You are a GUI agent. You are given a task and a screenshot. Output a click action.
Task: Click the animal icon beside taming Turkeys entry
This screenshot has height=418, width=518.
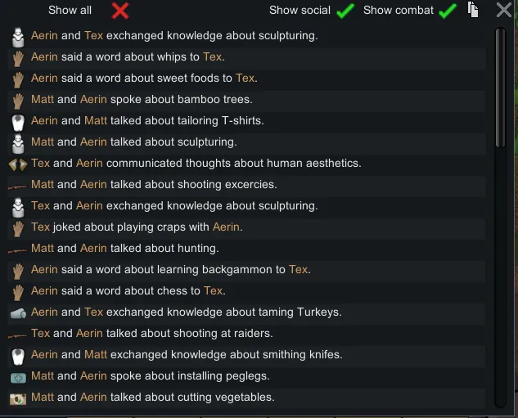[x=18, y=312]
